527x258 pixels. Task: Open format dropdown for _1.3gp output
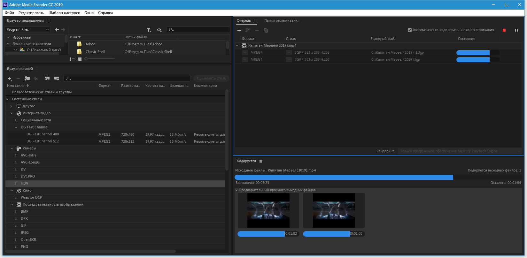[x=245, y=53]
